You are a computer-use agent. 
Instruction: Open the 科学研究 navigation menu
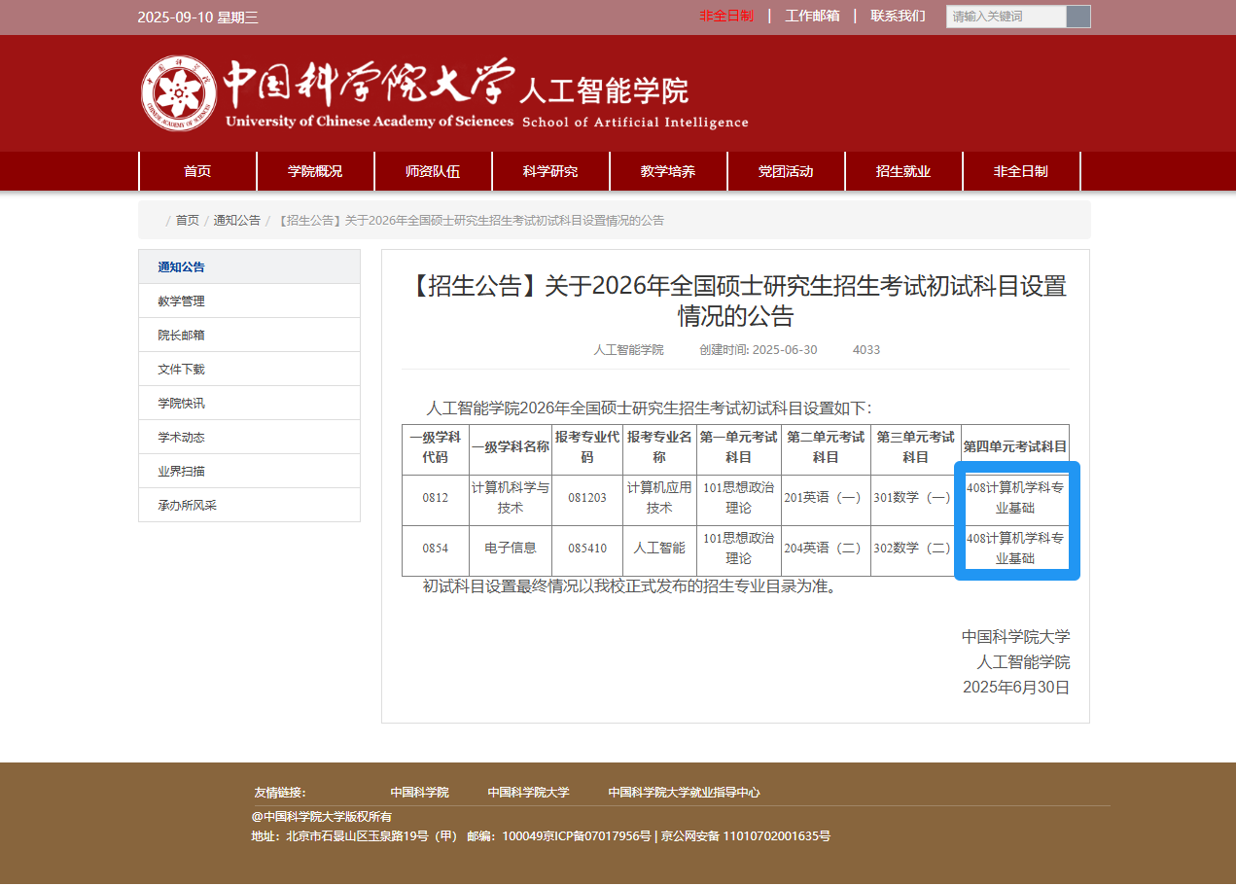coord(550,171)
